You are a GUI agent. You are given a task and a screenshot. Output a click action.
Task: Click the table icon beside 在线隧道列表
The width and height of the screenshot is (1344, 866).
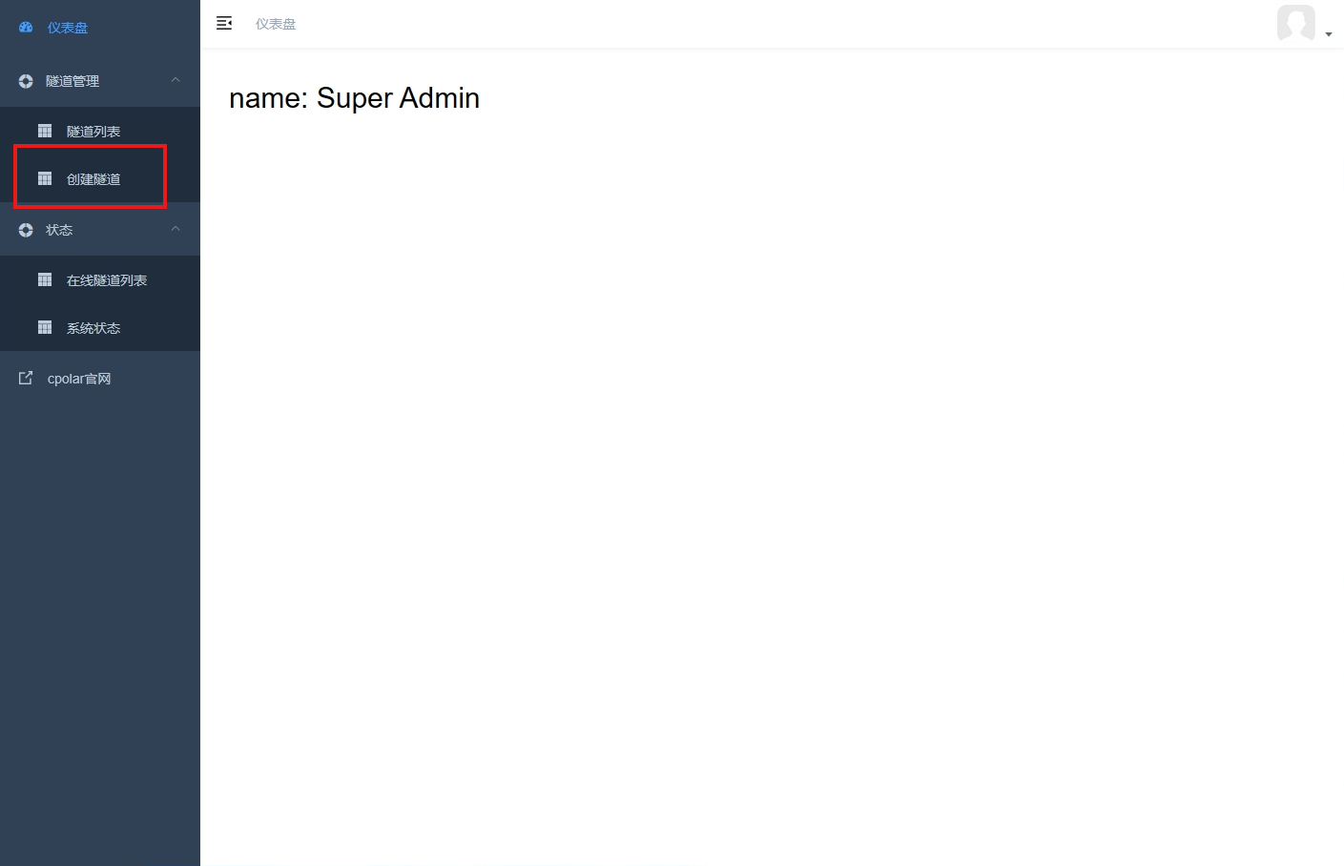45,279
